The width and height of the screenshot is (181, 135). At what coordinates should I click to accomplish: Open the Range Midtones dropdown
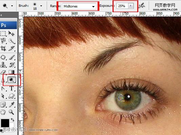click(x=80, y=6)
